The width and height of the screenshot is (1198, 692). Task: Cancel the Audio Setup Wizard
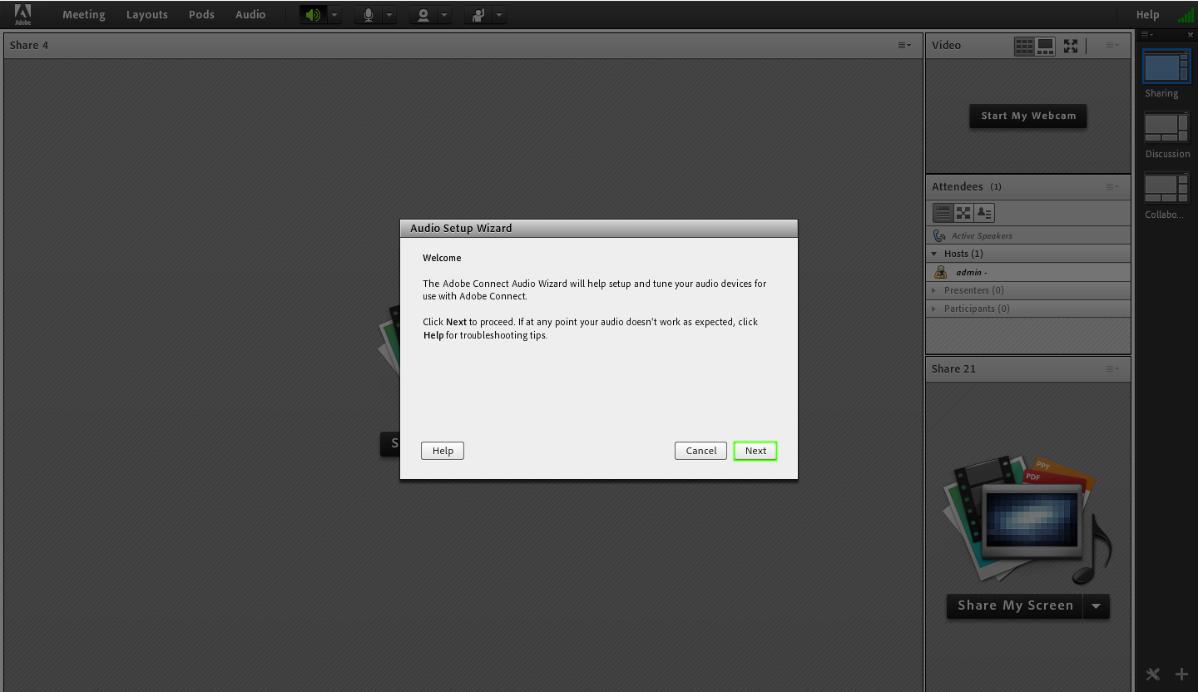click(x=700, y=451)
